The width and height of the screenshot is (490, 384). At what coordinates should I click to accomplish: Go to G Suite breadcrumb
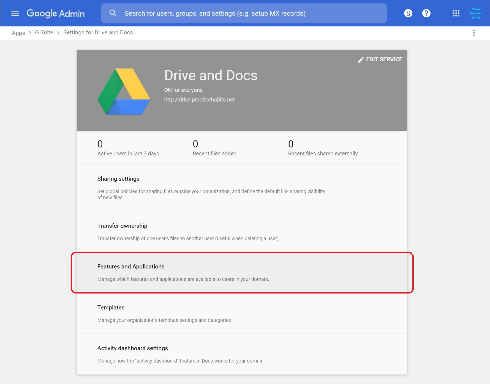[44, 32]
